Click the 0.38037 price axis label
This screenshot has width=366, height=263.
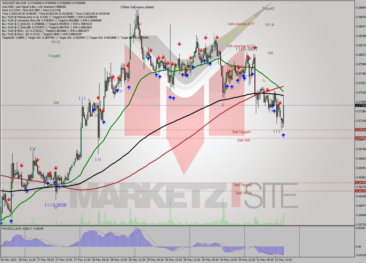[x=361, y=55]
